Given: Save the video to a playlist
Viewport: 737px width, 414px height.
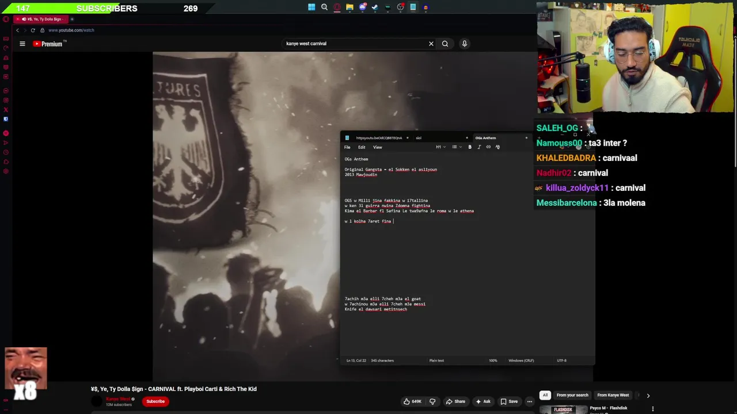Looking at the screenshot, I should pos(509,401).
